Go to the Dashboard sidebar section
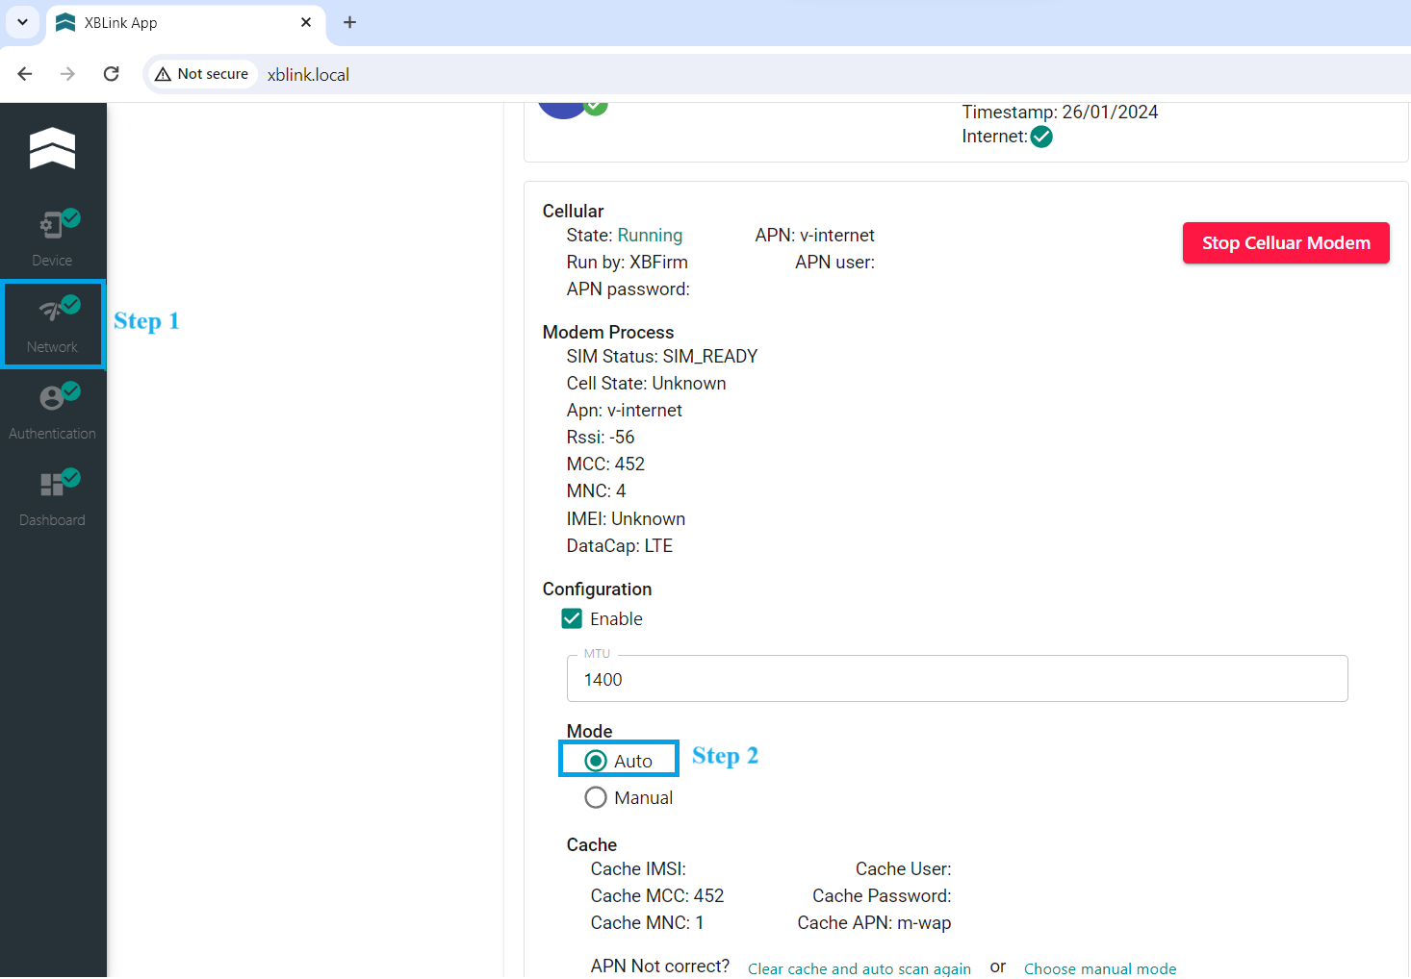1411x979 pixels. [x=52, y=497]
